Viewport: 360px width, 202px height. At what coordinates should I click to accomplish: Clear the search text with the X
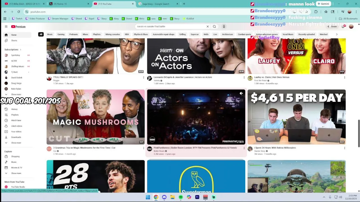click(208, 26)
